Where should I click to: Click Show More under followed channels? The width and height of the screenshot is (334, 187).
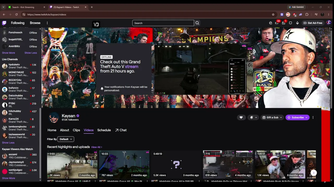coord(9,53)
